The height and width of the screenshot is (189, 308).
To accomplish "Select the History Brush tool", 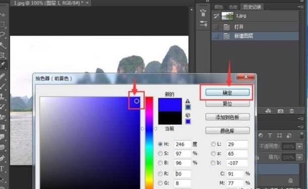I will pos(3,107).
